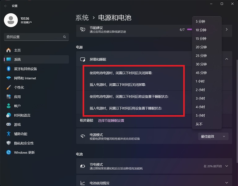Choose 15 分钟 option
This screenshot has width=238, height=186.
[207, 39]
